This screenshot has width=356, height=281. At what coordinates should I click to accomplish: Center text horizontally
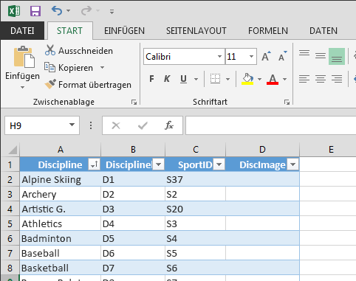coord(321,79)
